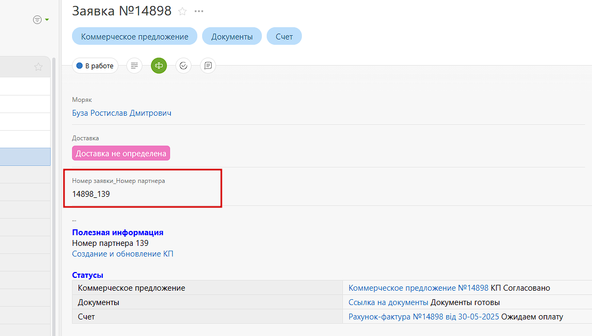Open the Счет pill button
Viewport: 592px width, 336px height.
pyautogui.click(x=284, y=36)
